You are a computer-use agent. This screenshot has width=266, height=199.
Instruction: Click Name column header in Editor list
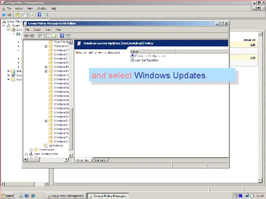(x=153, y=51)
